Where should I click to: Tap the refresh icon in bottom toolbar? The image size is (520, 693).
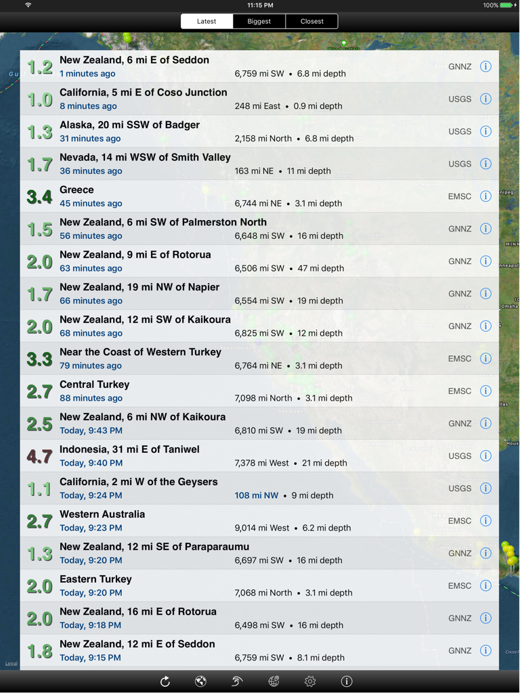165,681
